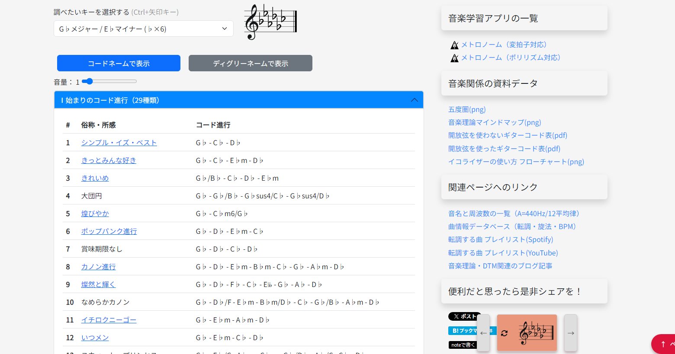The image size is (675, 354).
Task: Click chord progression 'G♭ - C♭m6/G♭'
Action: (x=222, y=214)
